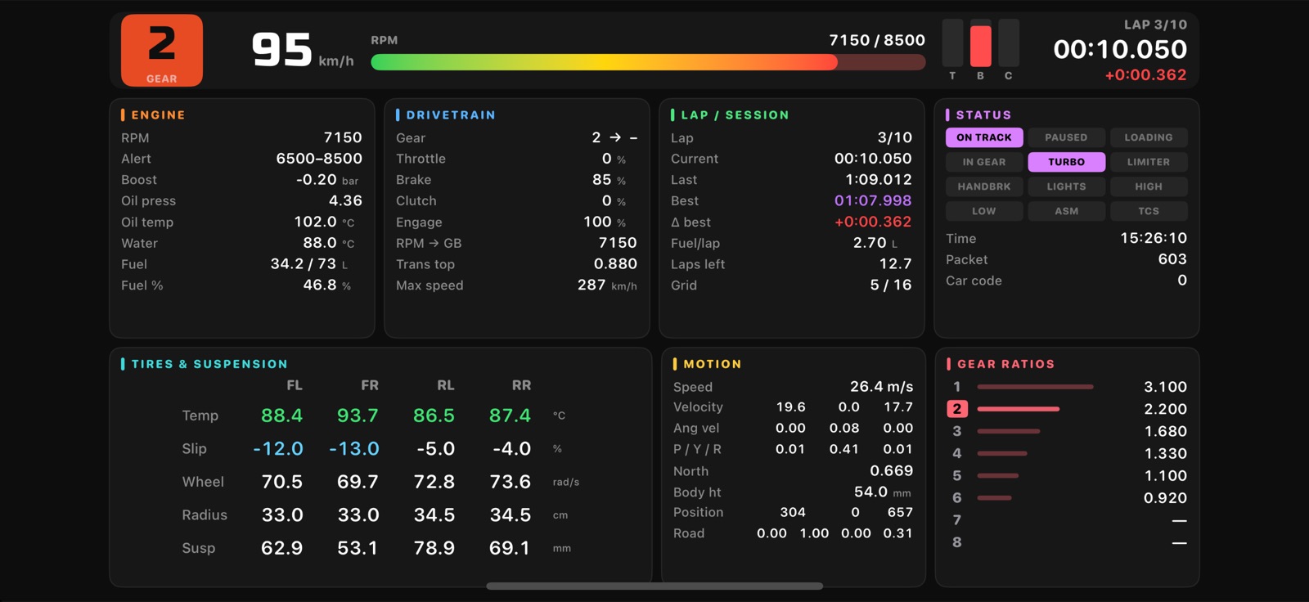Click the horizontal scrollbar at the bottom

click(x=654, y=586)
